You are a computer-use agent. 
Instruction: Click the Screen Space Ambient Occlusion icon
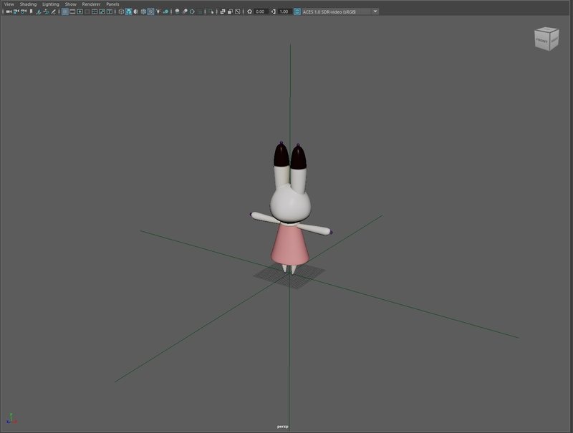click(177, 11)
